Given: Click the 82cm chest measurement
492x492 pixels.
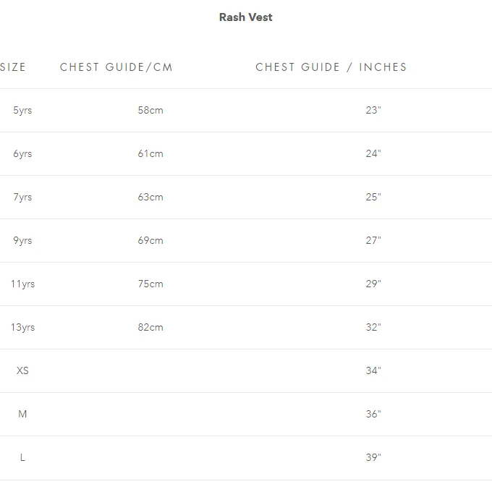Looking at the screenshot, I should [x=150, y=327].
